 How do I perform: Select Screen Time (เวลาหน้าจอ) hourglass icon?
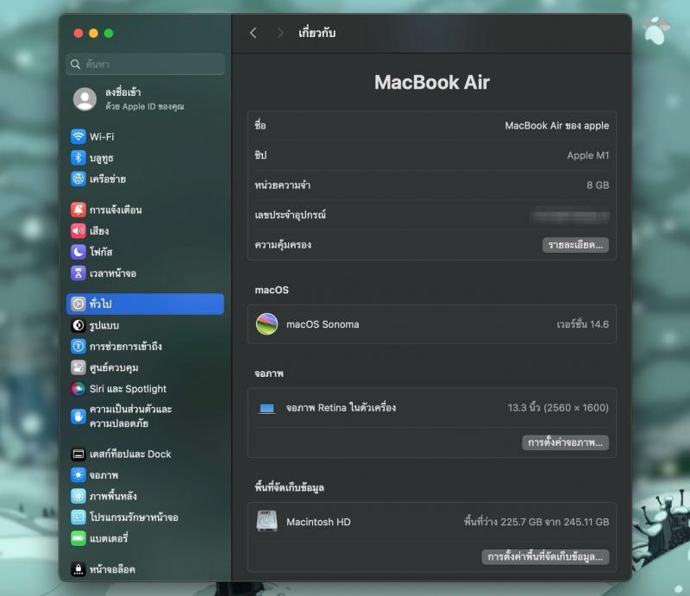pos(78,273)
